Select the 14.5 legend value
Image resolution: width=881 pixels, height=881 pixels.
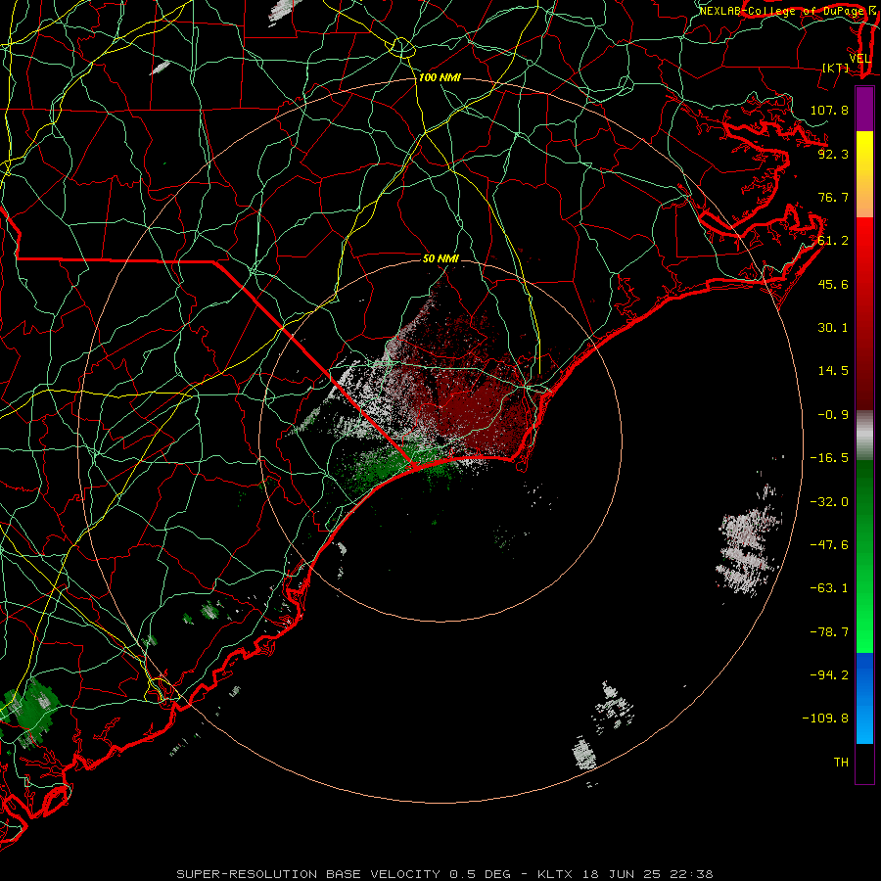coord(833,371)
